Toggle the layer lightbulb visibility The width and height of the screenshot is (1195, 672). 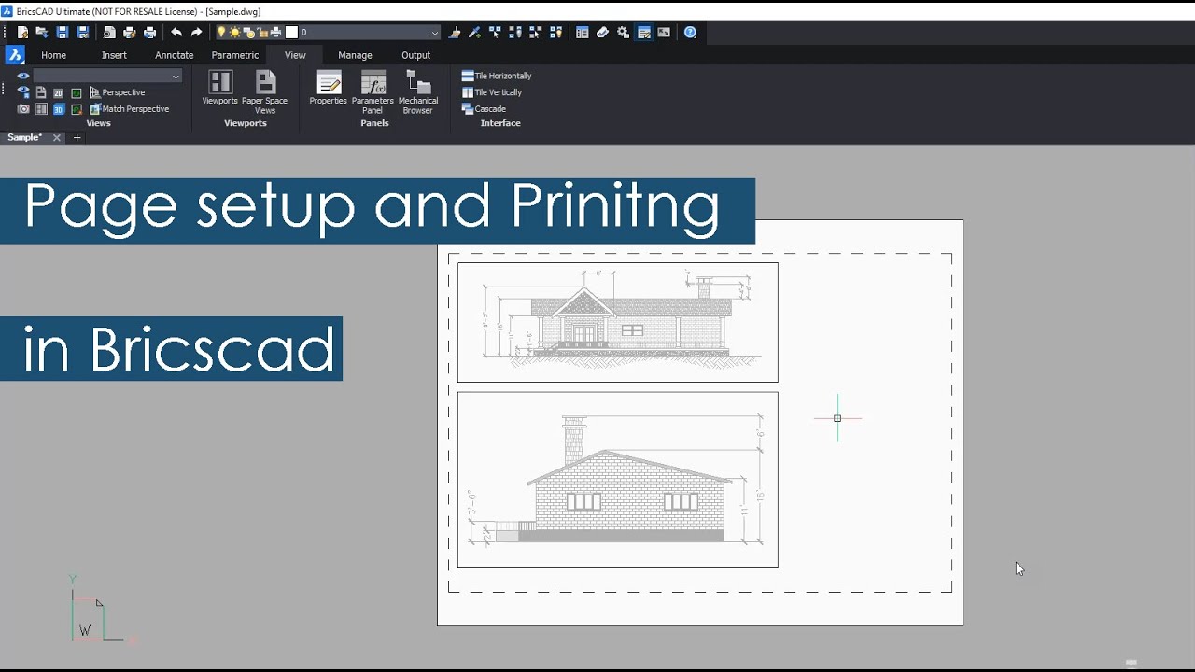(x=220, y=33)
